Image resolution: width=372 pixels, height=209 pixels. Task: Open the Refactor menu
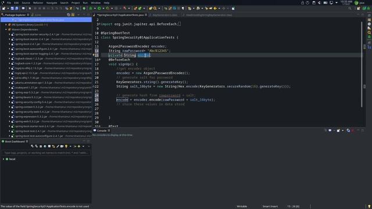pos(38,2)
